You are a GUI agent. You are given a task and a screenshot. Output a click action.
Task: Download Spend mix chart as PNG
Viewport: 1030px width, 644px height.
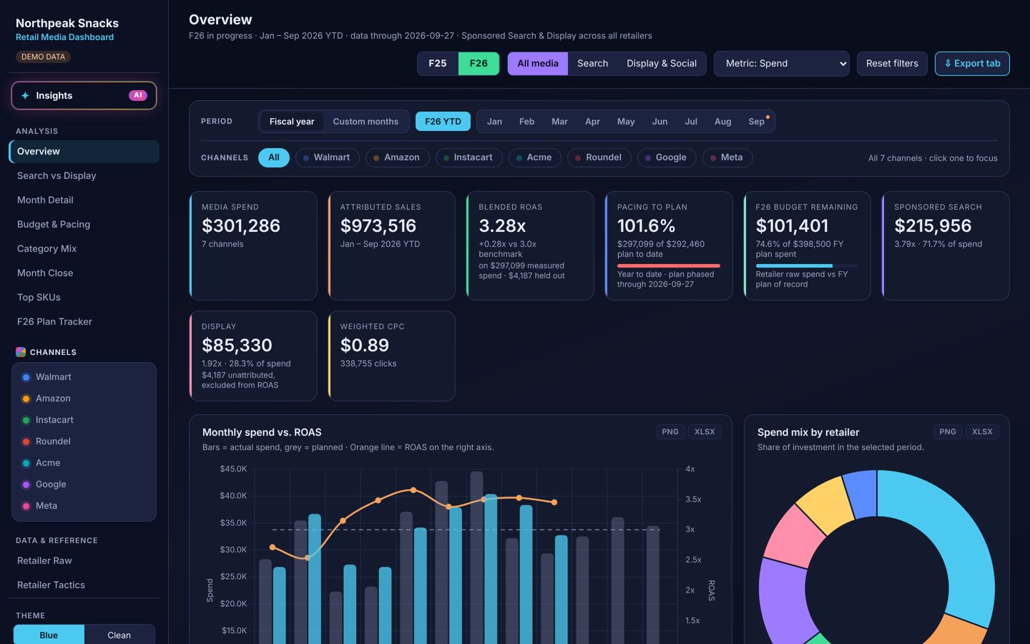[948, 432]
